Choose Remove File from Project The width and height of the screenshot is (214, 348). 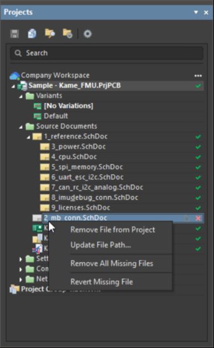(x=112, y=230)
